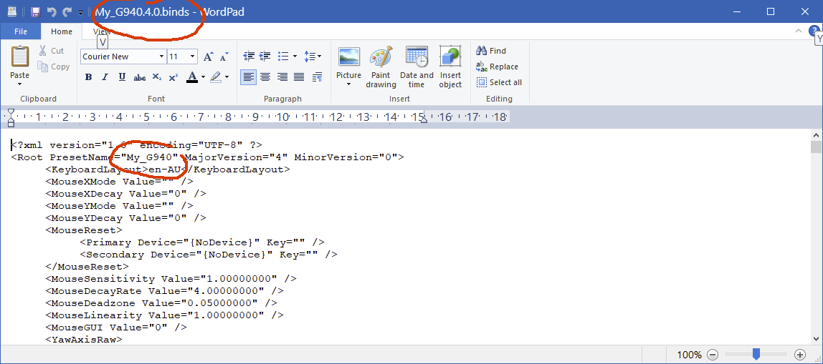Click the MouseDeadzone Value line

[x=162, y=302]
